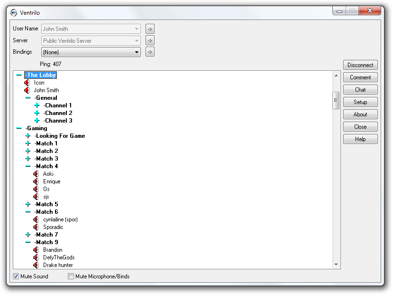This screenshot has width=393, height=295.
Task: Expand Match 7 channel
Action: [x=28, y=235]
